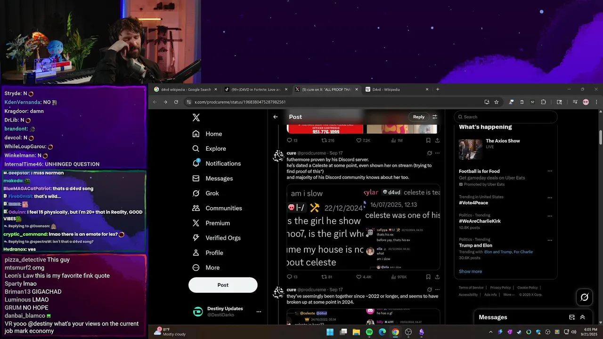Click the Chrome address bar URL
The width and height of the screenshot is (603, 339).
pos(240,102)
